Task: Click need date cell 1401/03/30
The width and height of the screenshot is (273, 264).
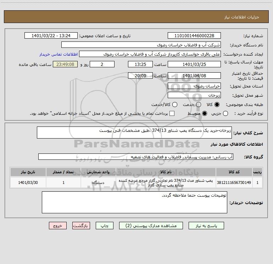Action: pyautogui.click(x=28, y=182)
